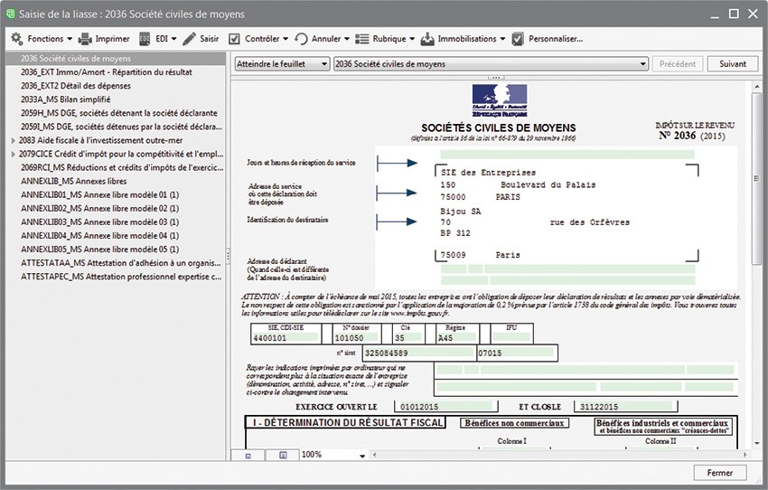768x490 pixels.
Task: Open the Rubrique list icon menu
Action: coord(361,39)
